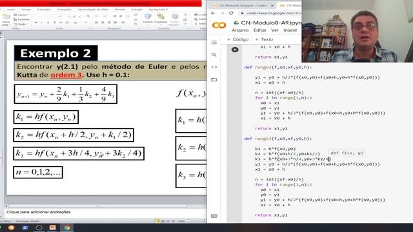Screen dimensions: 413x232
Task: Open Colab Files folder sidebar icon
Action: click(x=214, y=79)
